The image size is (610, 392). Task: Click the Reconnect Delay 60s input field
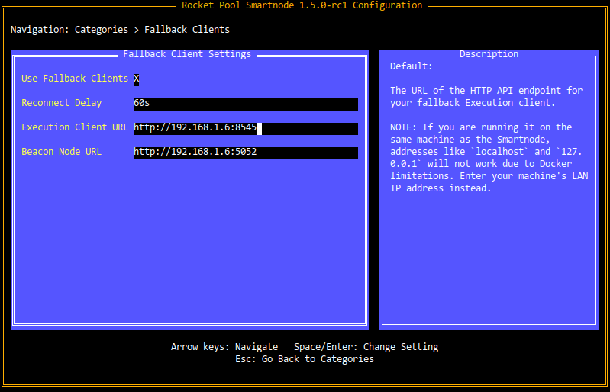[x=245, y=104]
